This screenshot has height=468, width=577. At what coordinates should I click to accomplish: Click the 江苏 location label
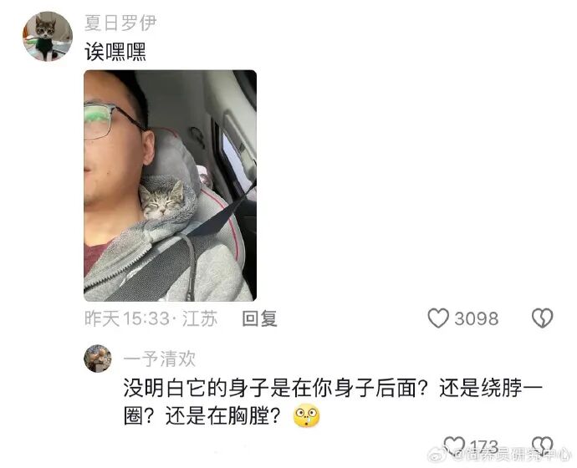coord(200,318)
